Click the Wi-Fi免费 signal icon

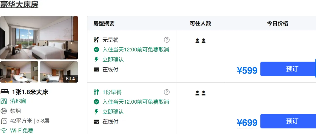(4, 130)
